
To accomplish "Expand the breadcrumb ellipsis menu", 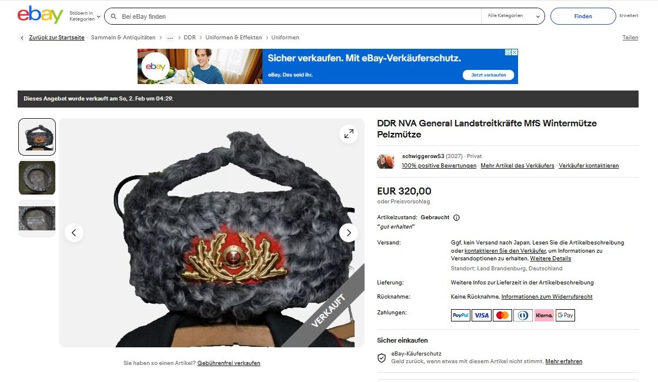I will pyautogui.click(x=170, y=38).
